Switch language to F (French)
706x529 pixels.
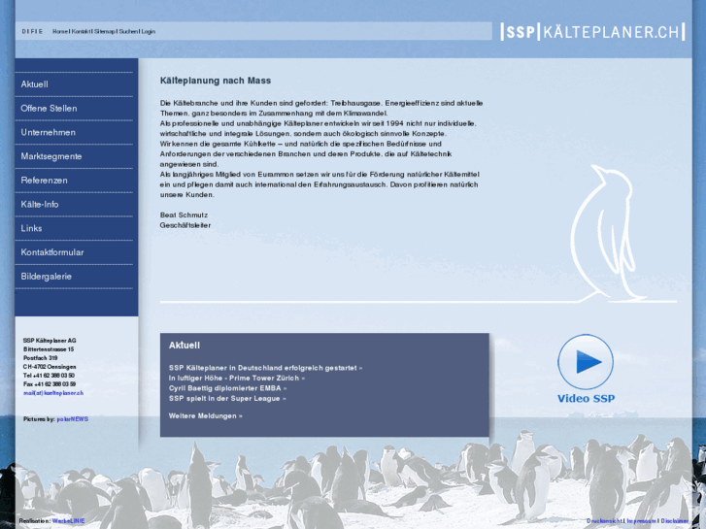coord(30,31)
